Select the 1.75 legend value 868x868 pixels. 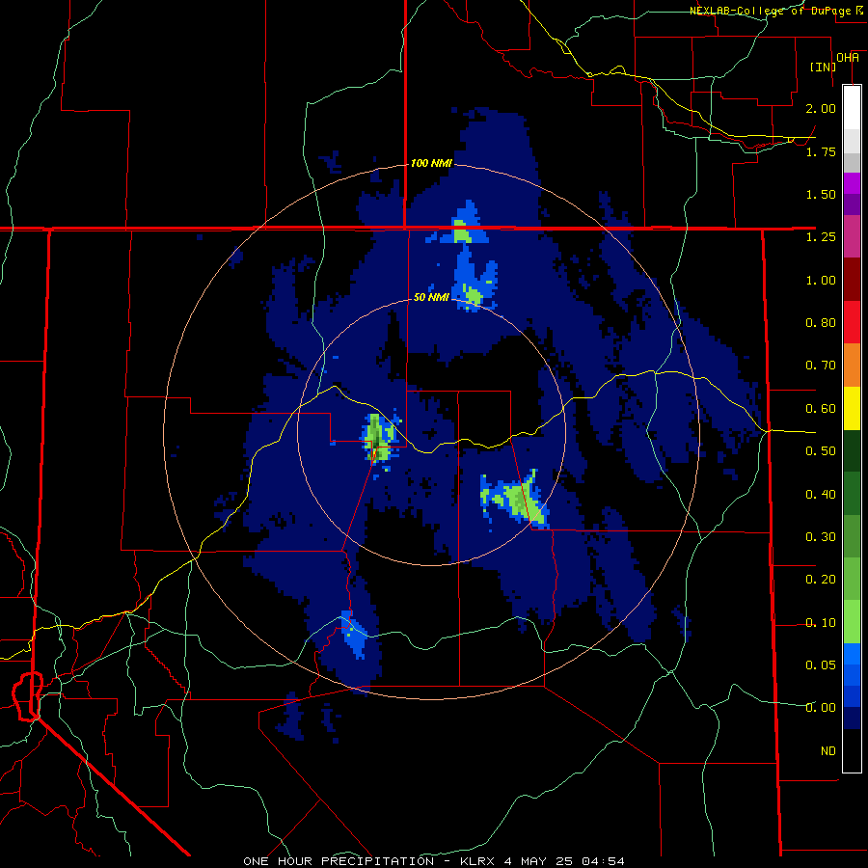point(821,151)
